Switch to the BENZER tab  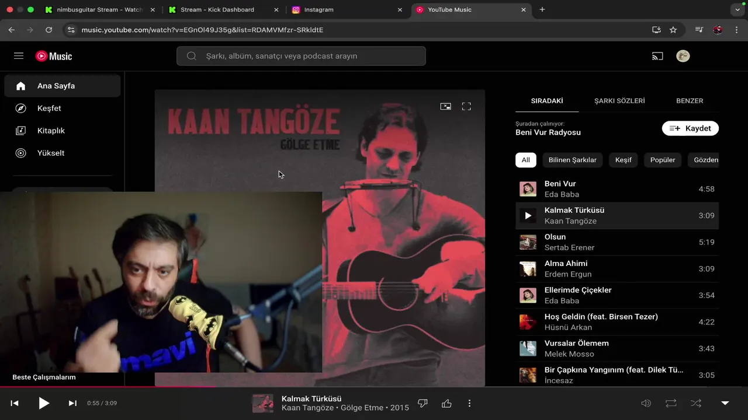pos(690,101)
